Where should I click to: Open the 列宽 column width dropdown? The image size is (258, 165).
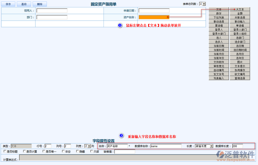[87, 146]
